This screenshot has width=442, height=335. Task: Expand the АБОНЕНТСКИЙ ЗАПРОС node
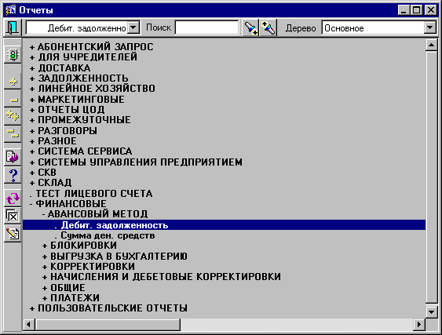[32, 47]
